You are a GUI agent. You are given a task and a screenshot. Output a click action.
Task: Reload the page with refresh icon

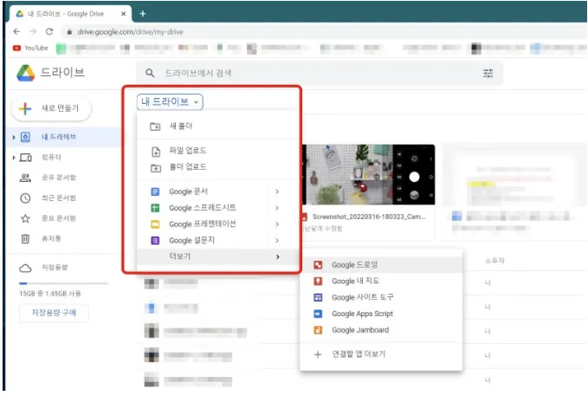point(49,31)
